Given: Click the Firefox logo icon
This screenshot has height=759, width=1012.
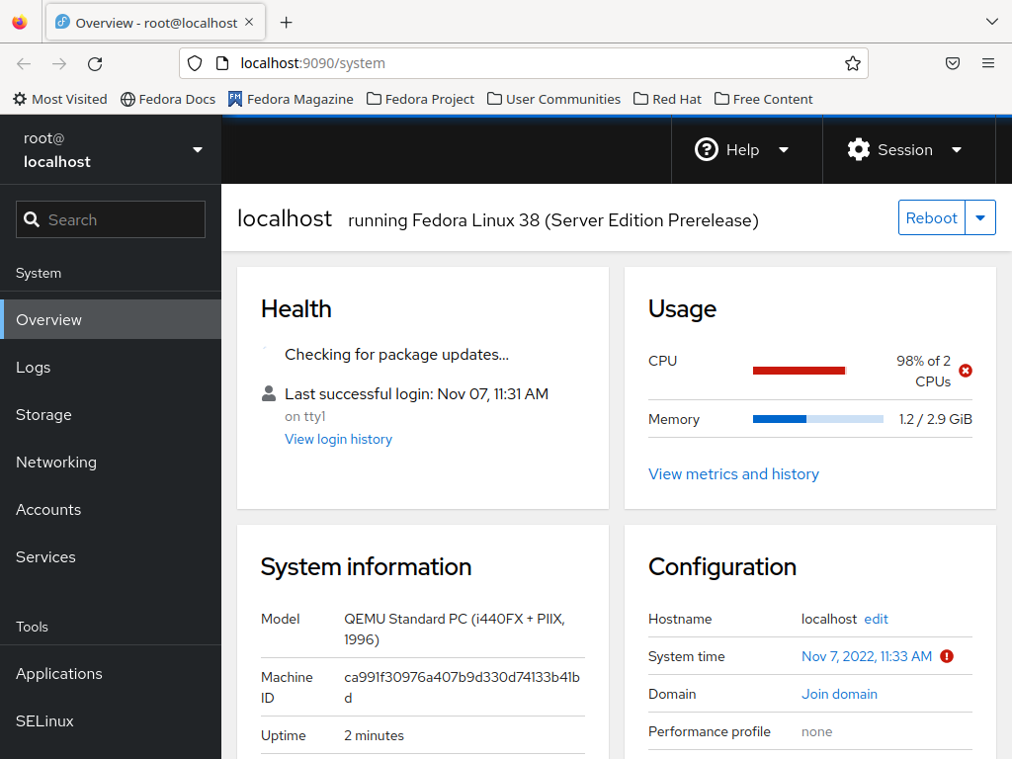Looking at the screenshot, I should (20, 23).
